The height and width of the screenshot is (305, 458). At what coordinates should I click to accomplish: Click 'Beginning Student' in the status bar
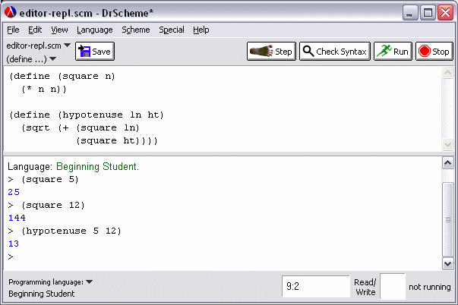(x=42, y=294)
